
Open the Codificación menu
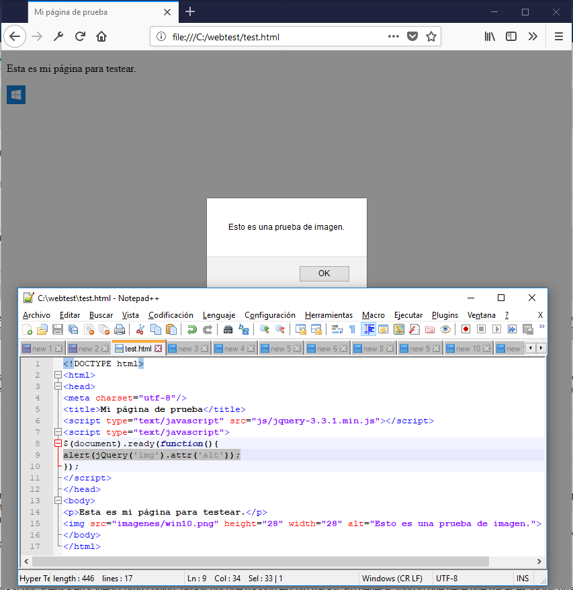click(x=171, y=315)
